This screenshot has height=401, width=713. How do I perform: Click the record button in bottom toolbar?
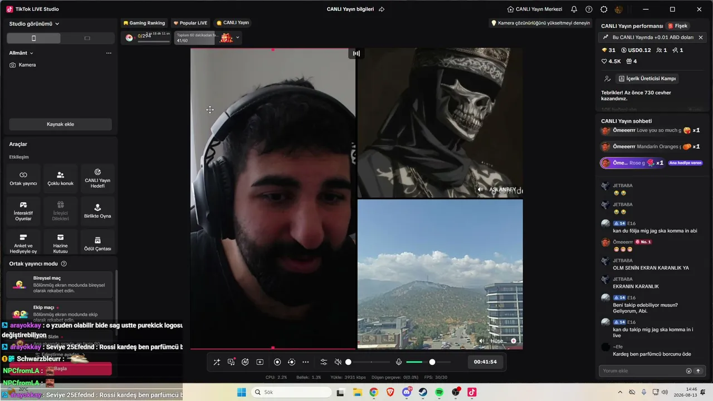tap(277, 362)
